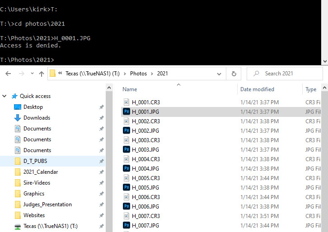The width and height of the screenshot is (328, 232).
Task: Sort files by Name column
Action: 130,89
